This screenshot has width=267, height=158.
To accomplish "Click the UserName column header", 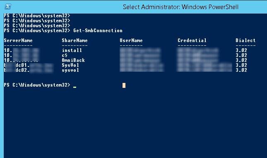I will click(x=131, y=40).
